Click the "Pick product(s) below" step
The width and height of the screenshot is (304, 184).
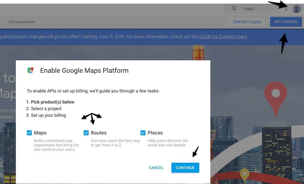(x=53, y=102)
